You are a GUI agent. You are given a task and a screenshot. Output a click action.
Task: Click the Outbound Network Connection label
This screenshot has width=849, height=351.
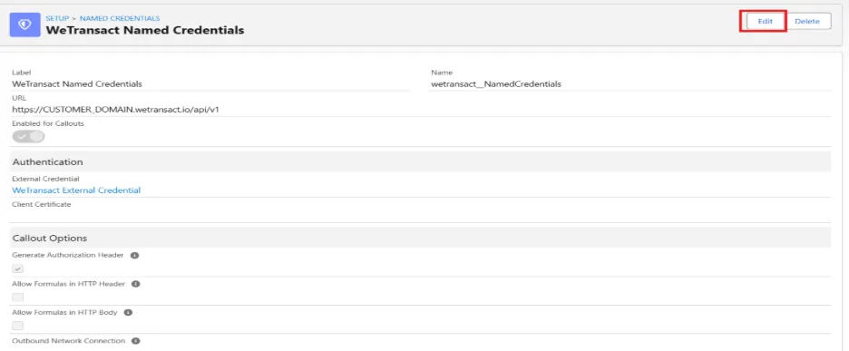click(x=69, y=341)
